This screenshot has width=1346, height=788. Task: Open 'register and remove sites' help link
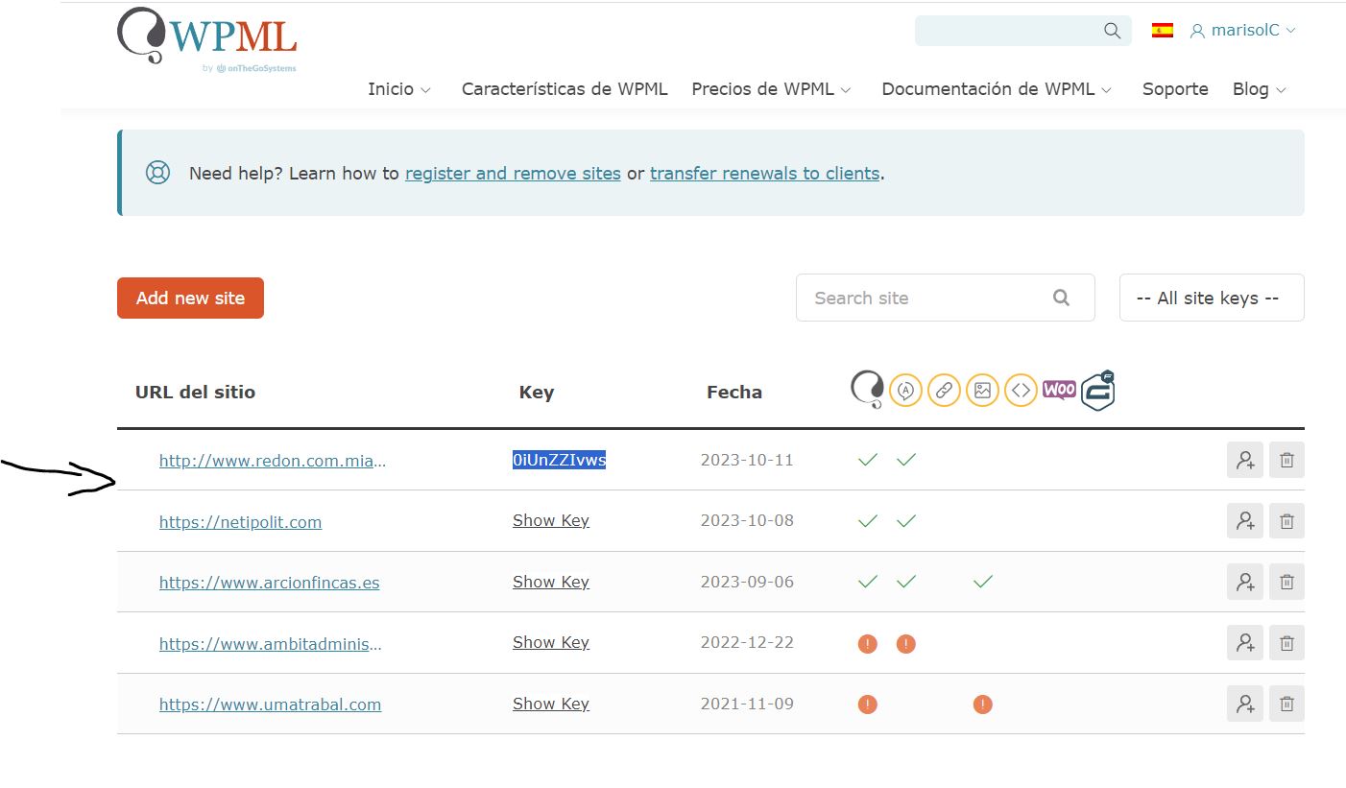click(513, 174)
